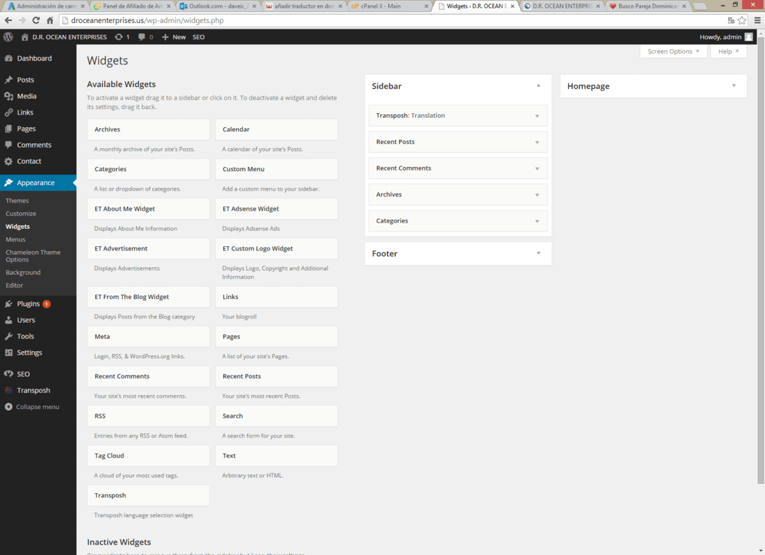This screenshot has width=765, height=555.
Task: Click the Appearance paintbrush icon
Action: [x=8, y=183]
